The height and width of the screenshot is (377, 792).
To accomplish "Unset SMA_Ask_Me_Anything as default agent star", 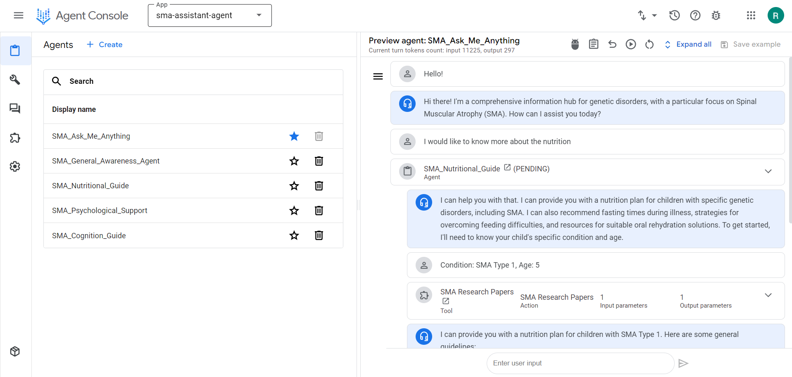I will point(294,136).
